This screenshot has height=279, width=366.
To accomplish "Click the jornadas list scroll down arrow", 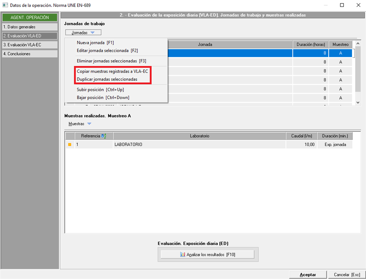I will tap(358, 103).
